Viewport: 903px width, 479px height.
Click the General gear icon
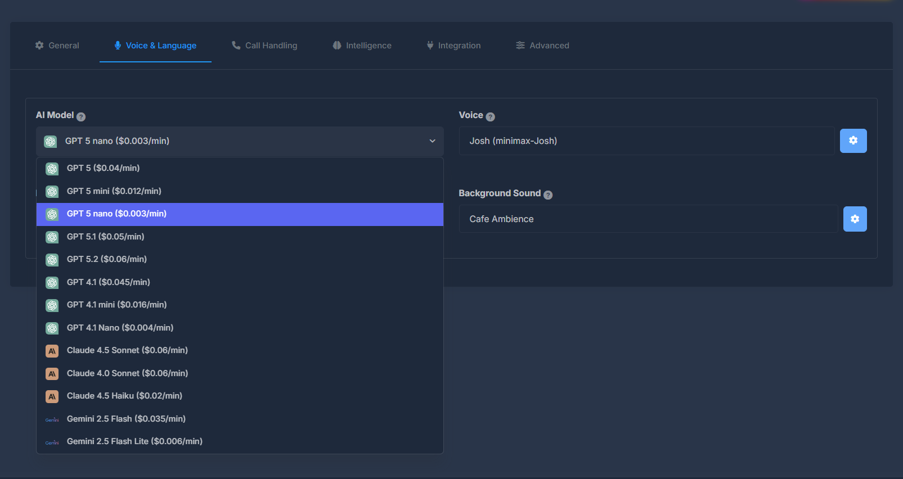coord(39,46)
